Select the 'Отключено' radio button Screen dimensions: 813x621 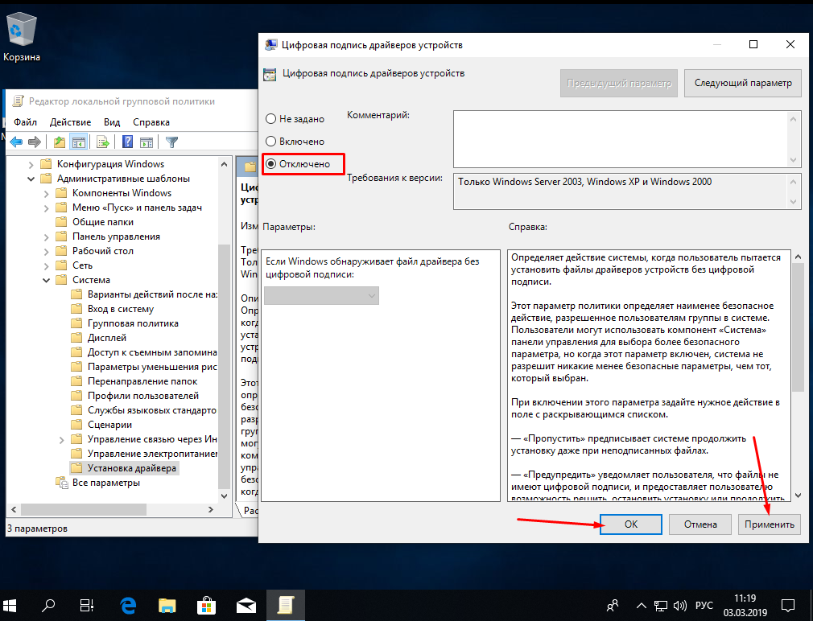pyautogui.click(x=270, y=163)
